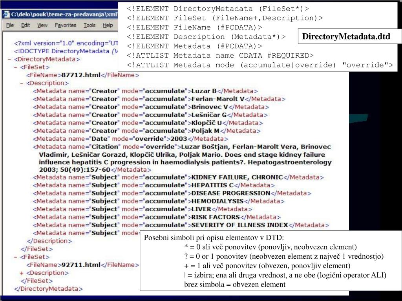402x301 pixels.
Task: Collapse the second FileSet element
Action: tap(16, 257)
